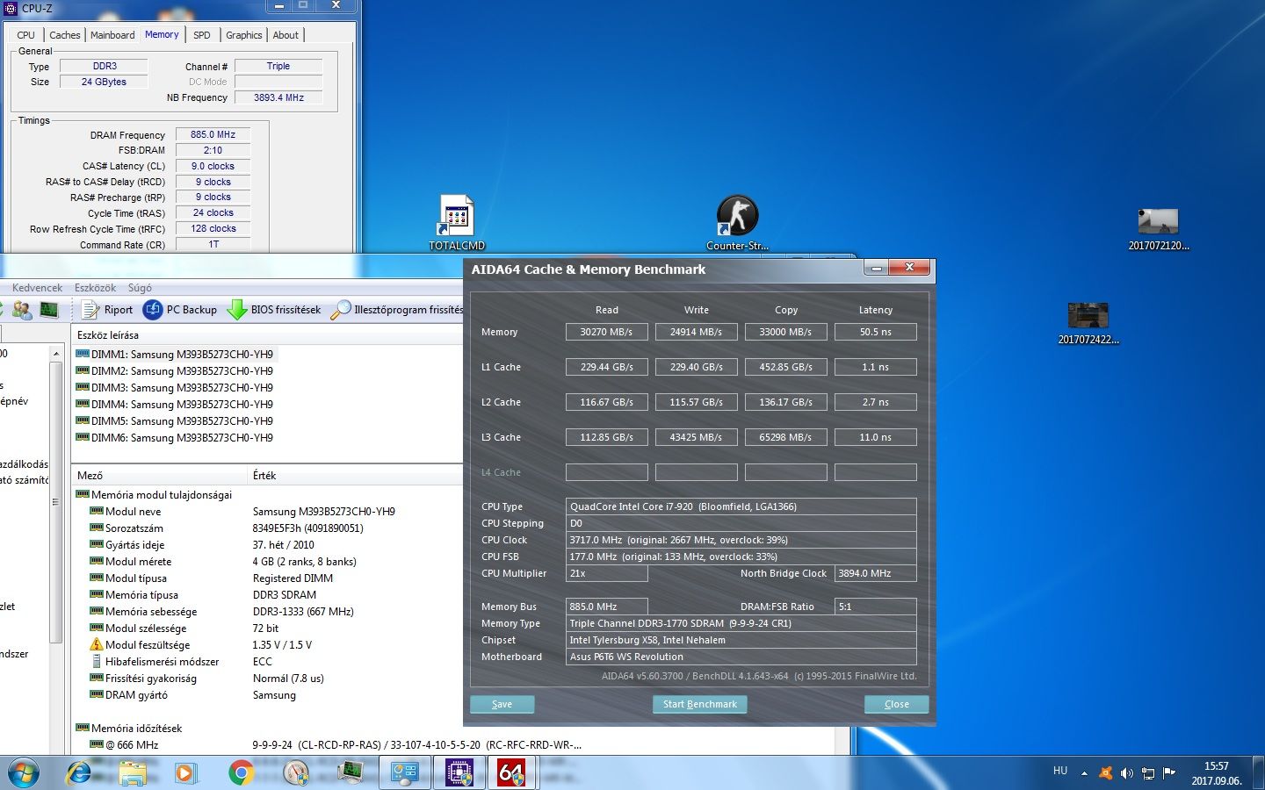Viewport: 1265px width, 790px height.
Task: Switch to the CPU tab in CPU-Z
Action: pyautogui.click(x=26, y=35)
